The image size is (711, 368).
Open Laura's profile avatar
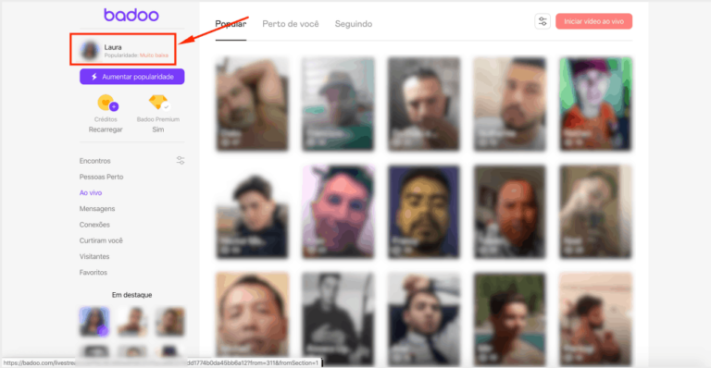tap(90, 50)
